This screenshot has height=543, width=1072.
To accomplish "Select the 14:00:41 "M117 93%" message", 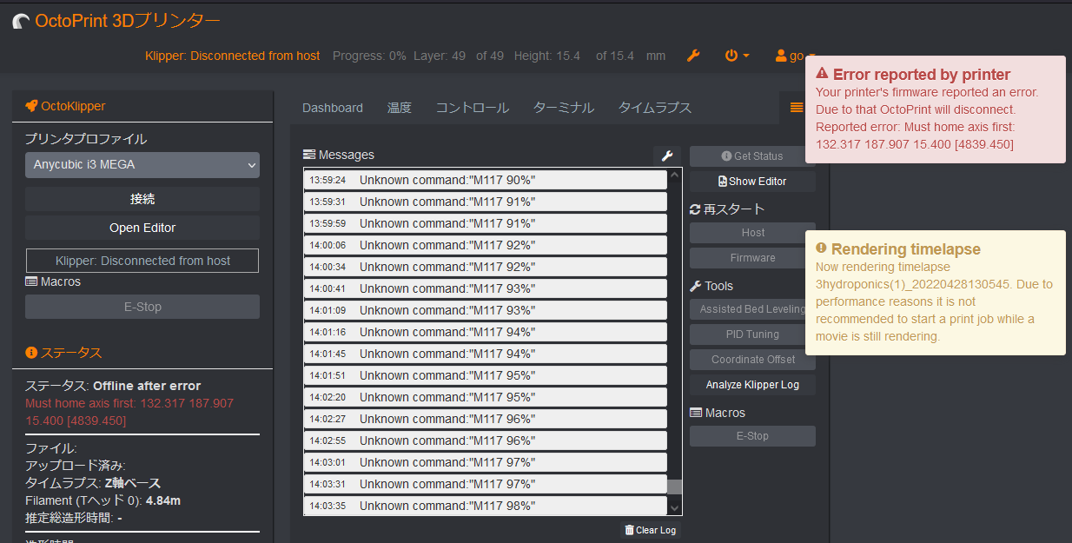I will click(485, 288).
